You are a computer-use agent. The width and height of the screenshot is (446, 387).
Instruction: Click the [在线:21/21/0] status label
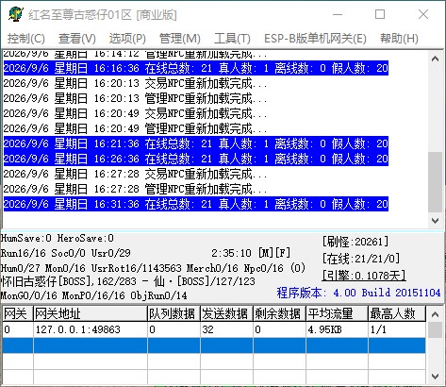tap(361, 259)
